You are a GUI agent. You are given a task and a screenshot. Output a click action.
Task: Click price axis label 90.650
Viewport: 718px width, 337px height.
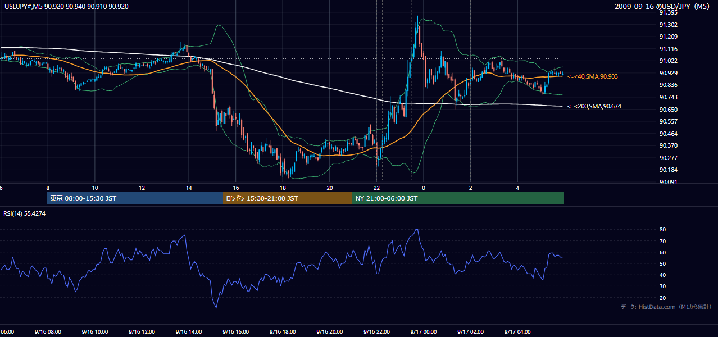pos(668,110)
